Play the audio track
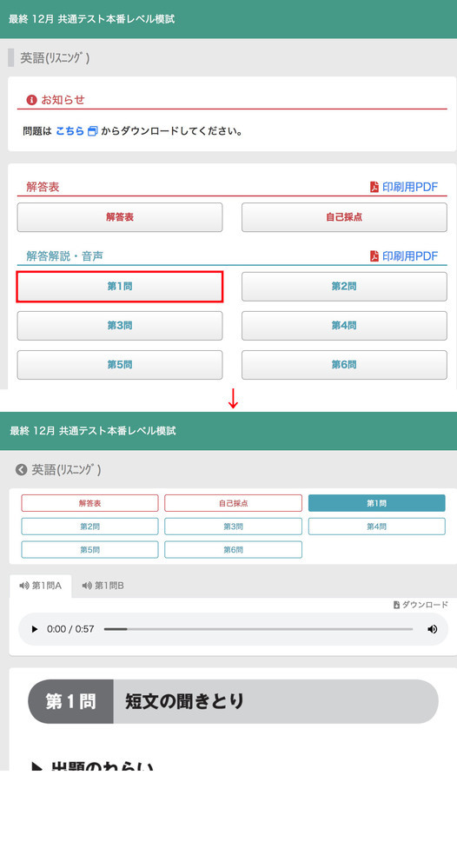 pos(35,629)
